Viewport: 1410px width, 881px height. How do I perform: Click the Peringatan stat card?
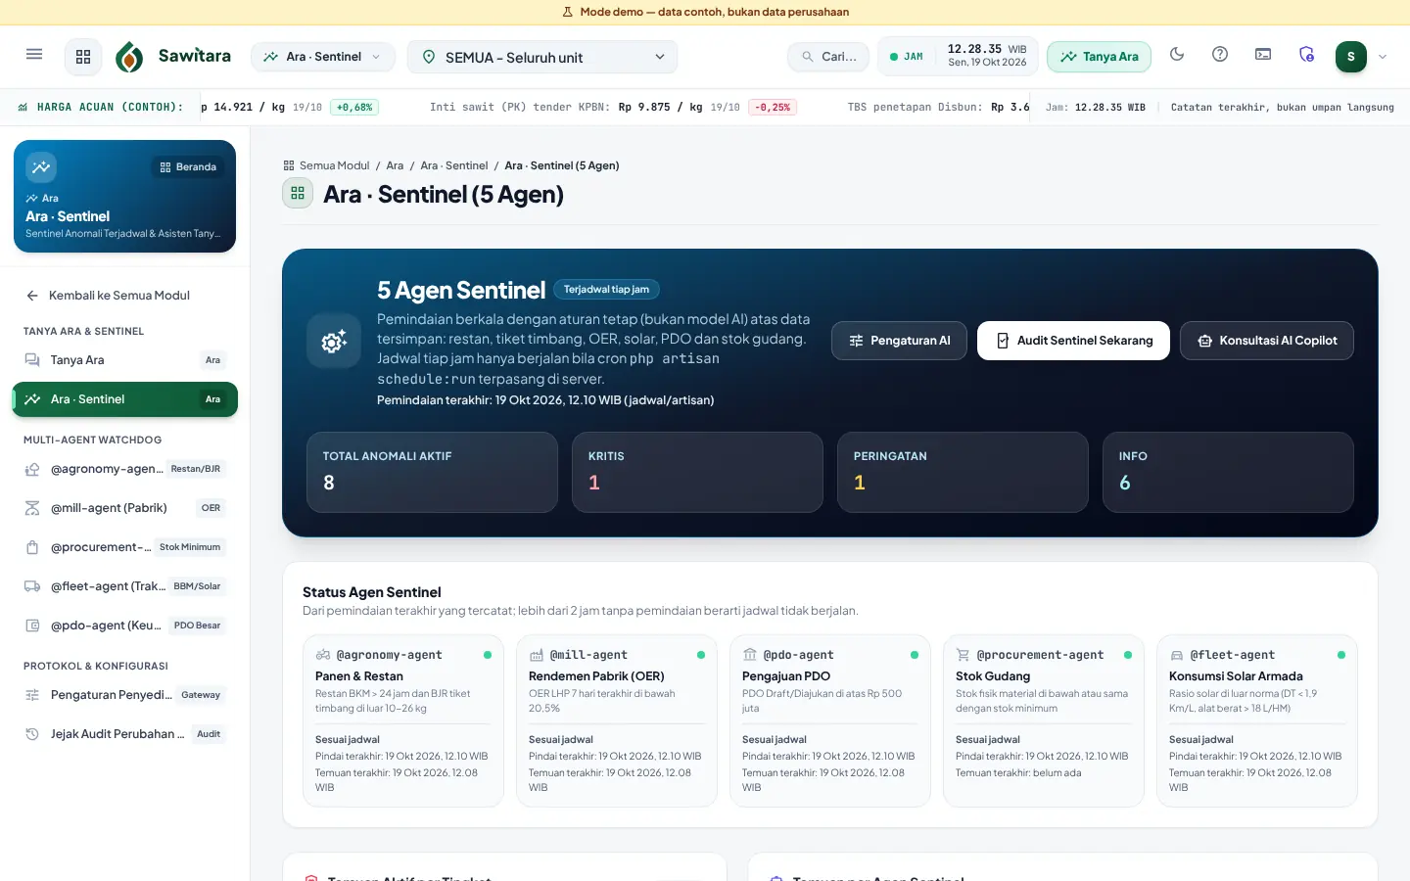pos(963,472)
